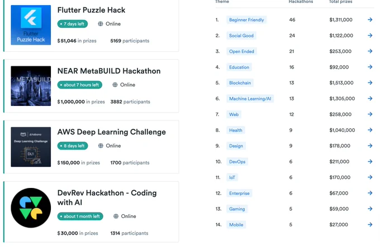Click the globe icon on NEAR MetaBUILD Hackathon
This screenshot has width=380, height=247.
[115, 85]
